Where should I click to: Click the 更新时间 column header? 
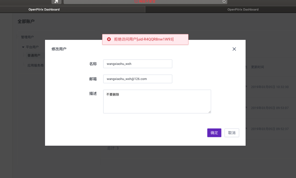(257, 67)
